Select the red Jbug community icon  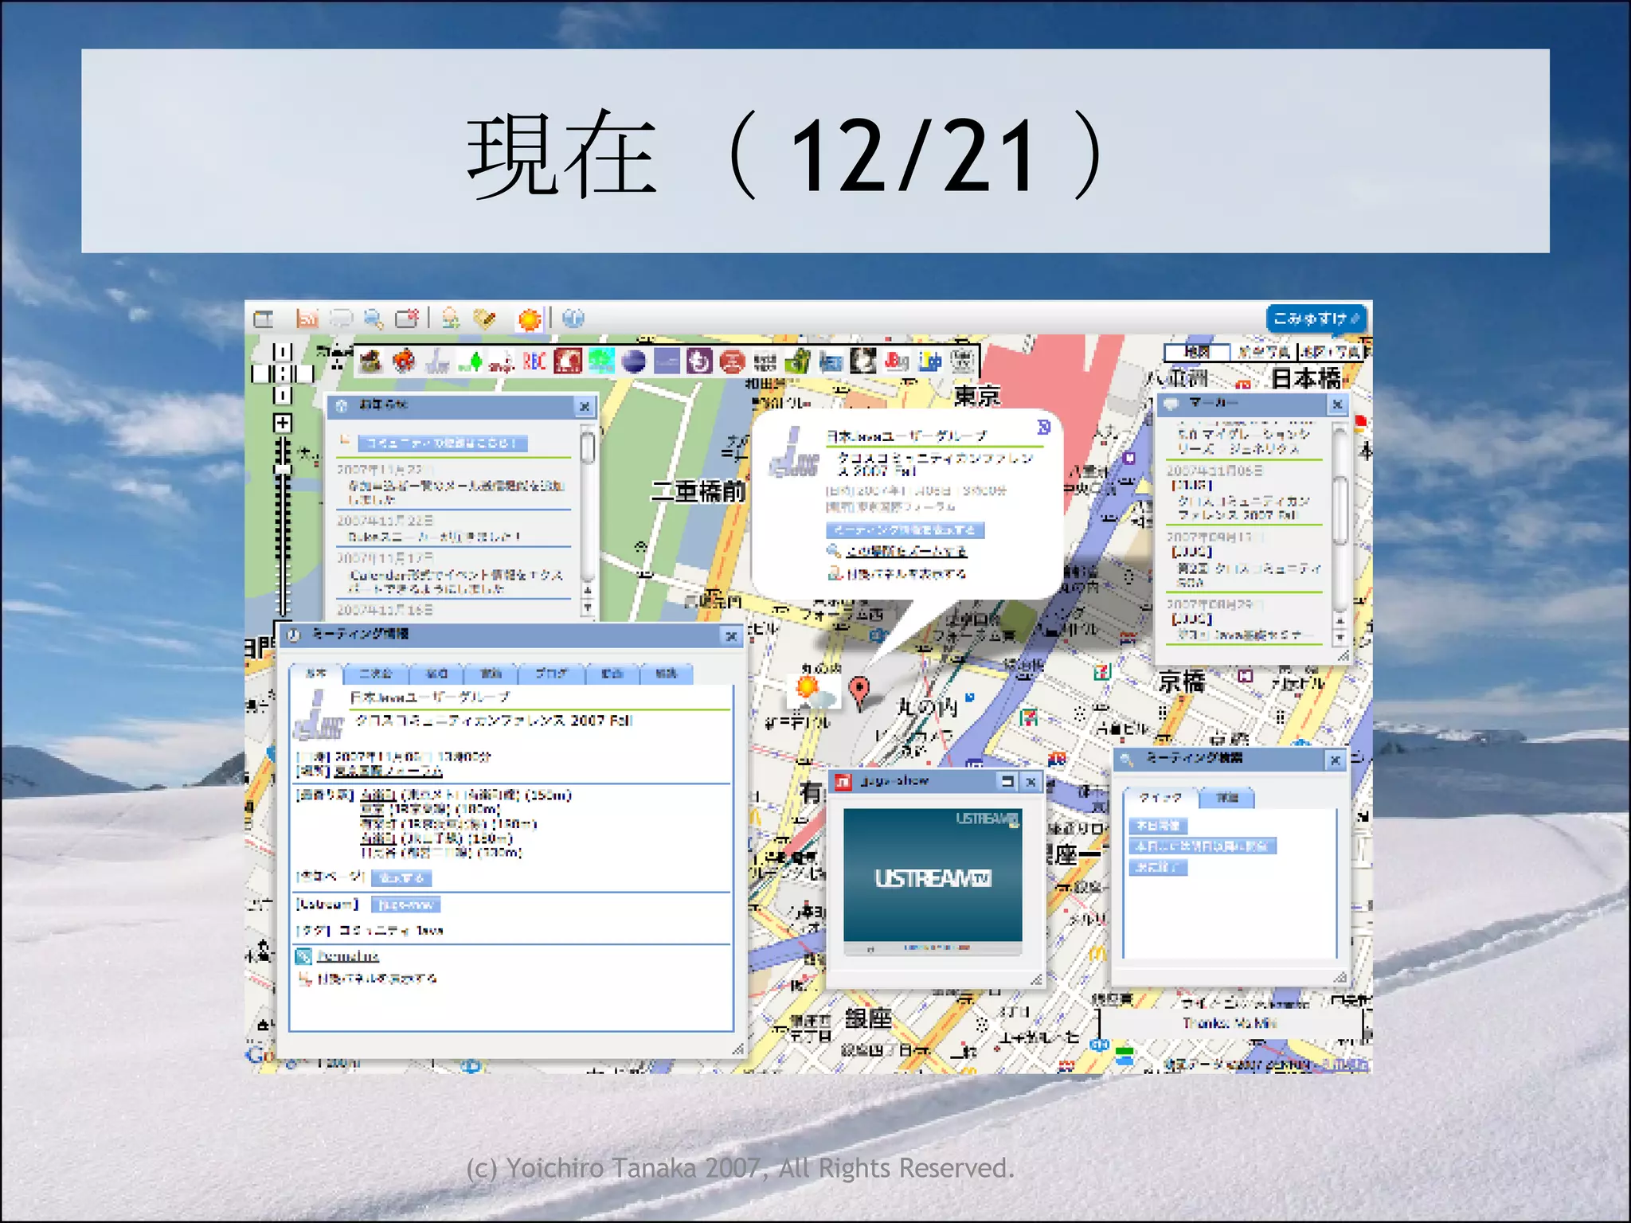click(897, 361)
